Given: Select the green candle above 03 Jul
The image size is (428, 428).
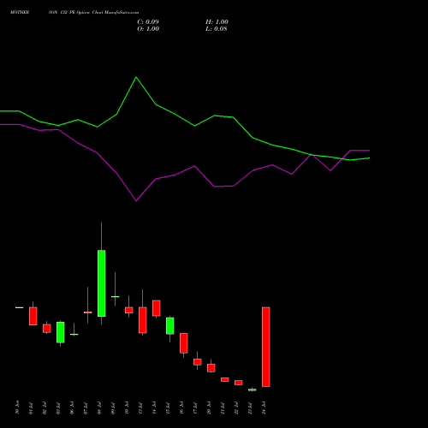Looking at the screenshot, I should (61, 332).
